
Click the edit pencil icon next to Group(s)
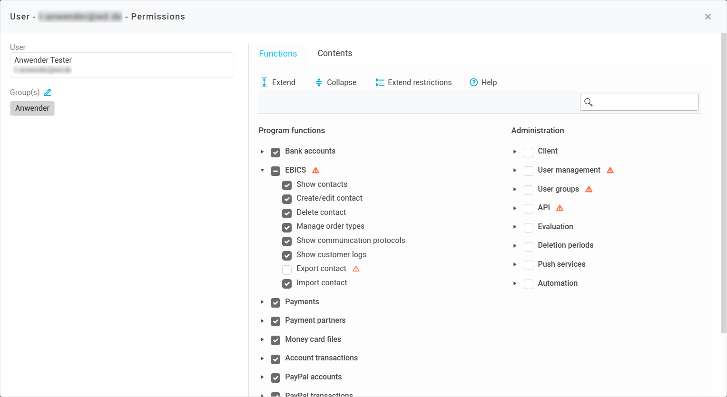tap(48, 92)
